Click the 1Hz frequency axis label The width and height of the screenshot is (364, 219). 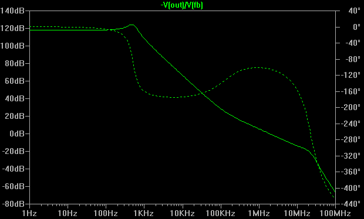[29, 213]
